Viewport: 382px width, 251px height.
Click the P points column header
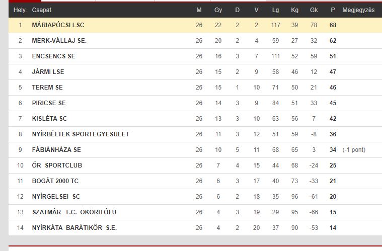click(x=333, y=10)
